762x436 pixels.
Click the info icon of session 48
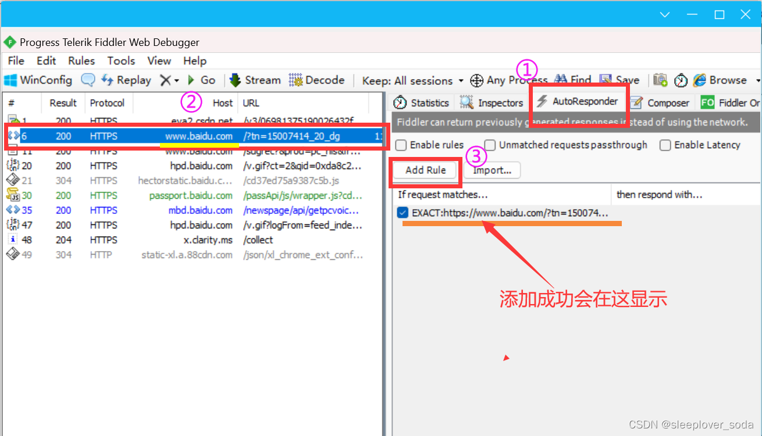point(13,240)
